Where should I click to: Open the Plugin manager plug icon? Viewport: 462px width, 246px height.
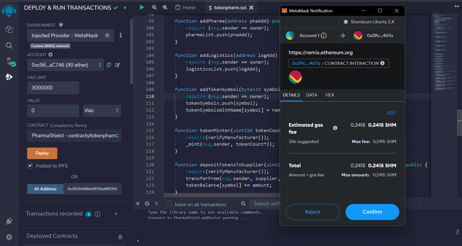(x=9, y=221)
